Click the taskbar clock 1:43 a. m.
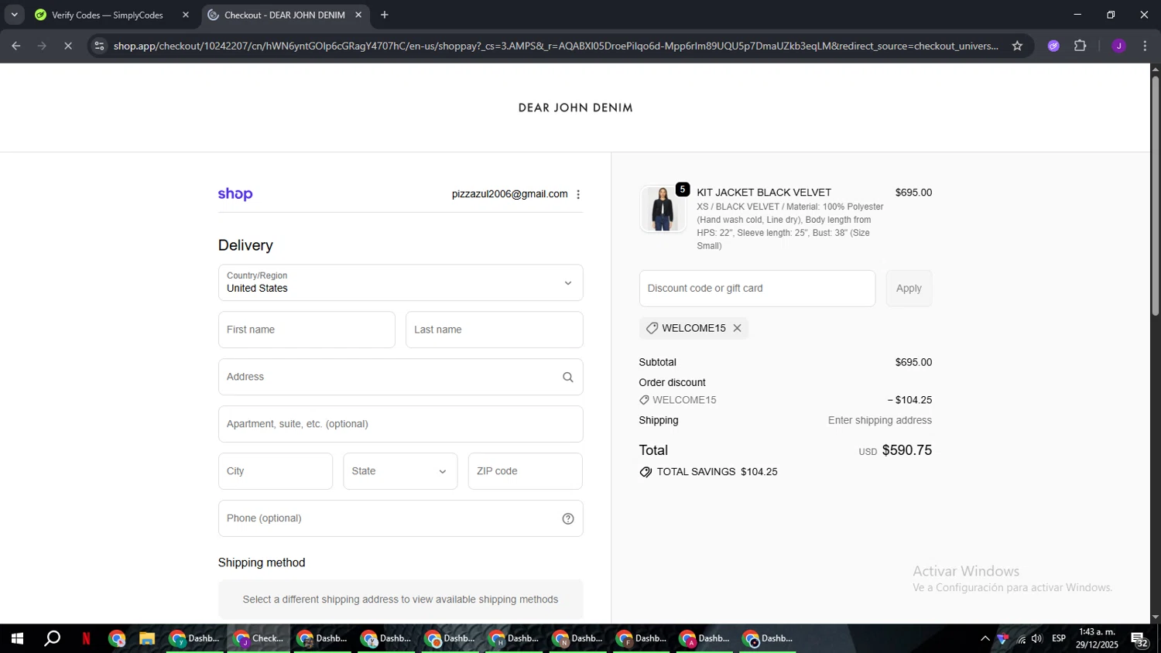Viewport: 1161px width, 653px height. [x=1098, y=638]
